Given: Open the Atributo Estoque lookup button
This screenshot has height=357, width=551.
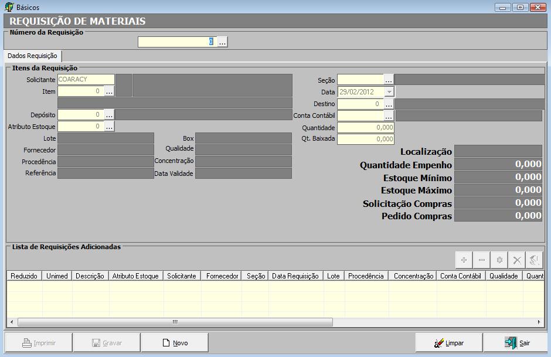Looking at the screenshot, I should tap(110, 127).
